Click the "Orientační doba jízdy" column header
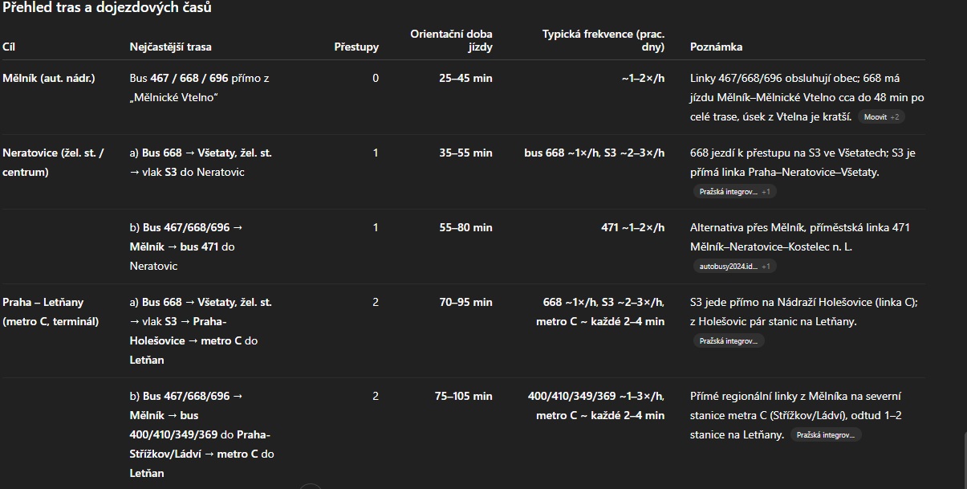 pos(452,40)
